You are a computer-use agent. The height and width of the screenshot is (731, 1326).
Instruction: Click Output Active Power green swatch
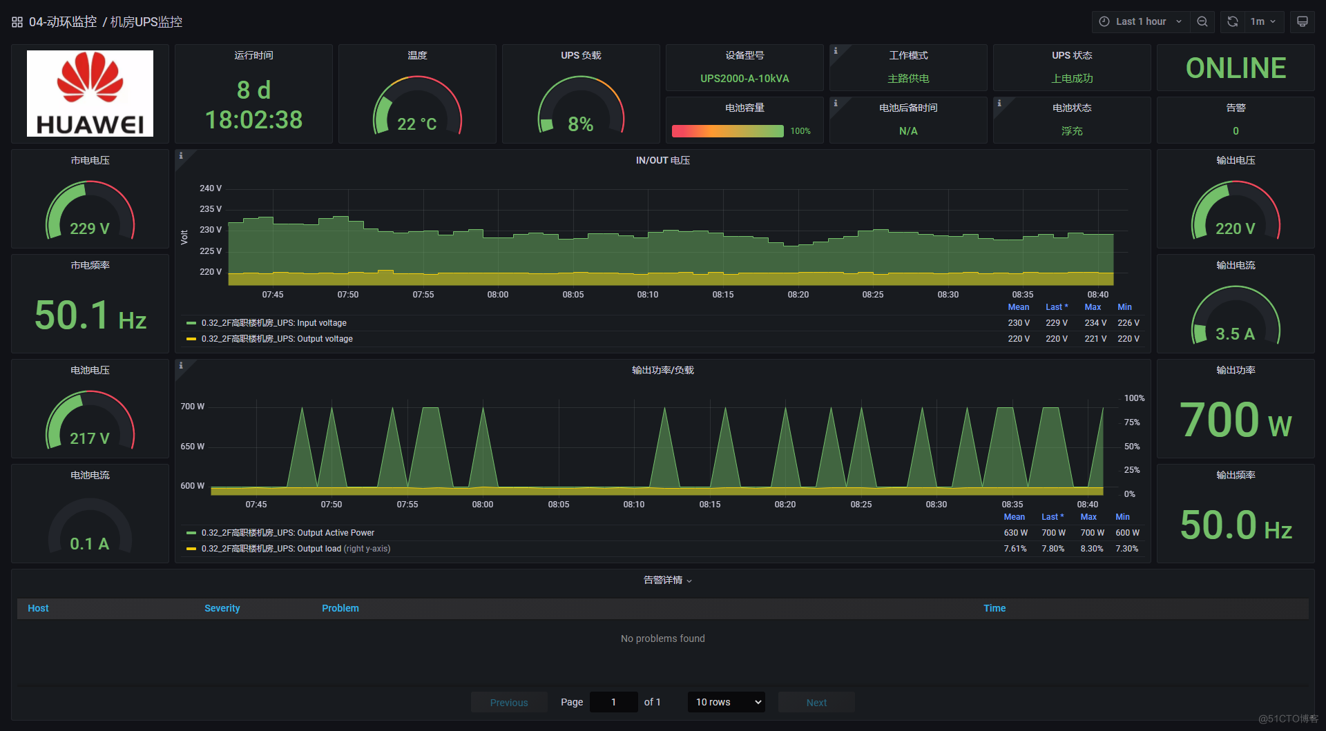pos(191,533)
